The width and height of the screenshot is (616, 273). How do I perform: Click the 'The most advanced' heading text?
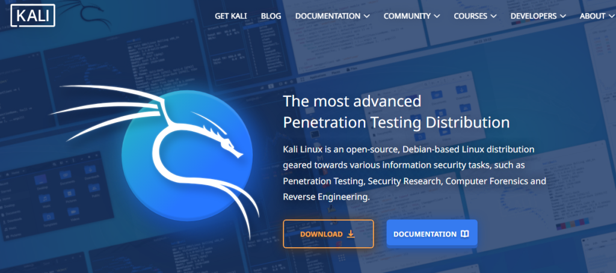click(x=353, y=102)
